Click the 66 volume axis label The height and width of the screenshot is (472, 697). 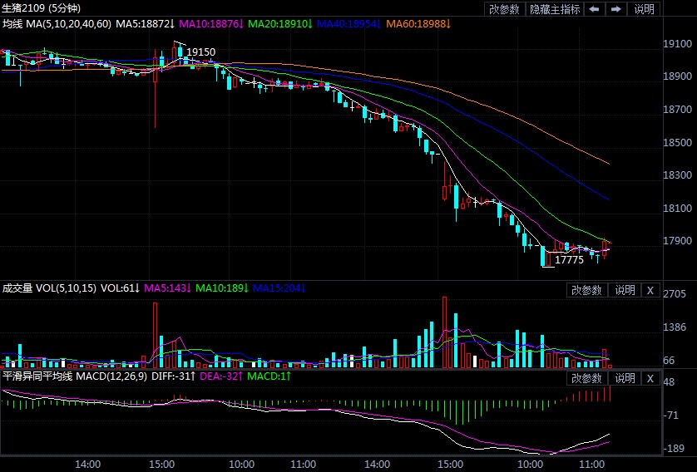point(669,361)
